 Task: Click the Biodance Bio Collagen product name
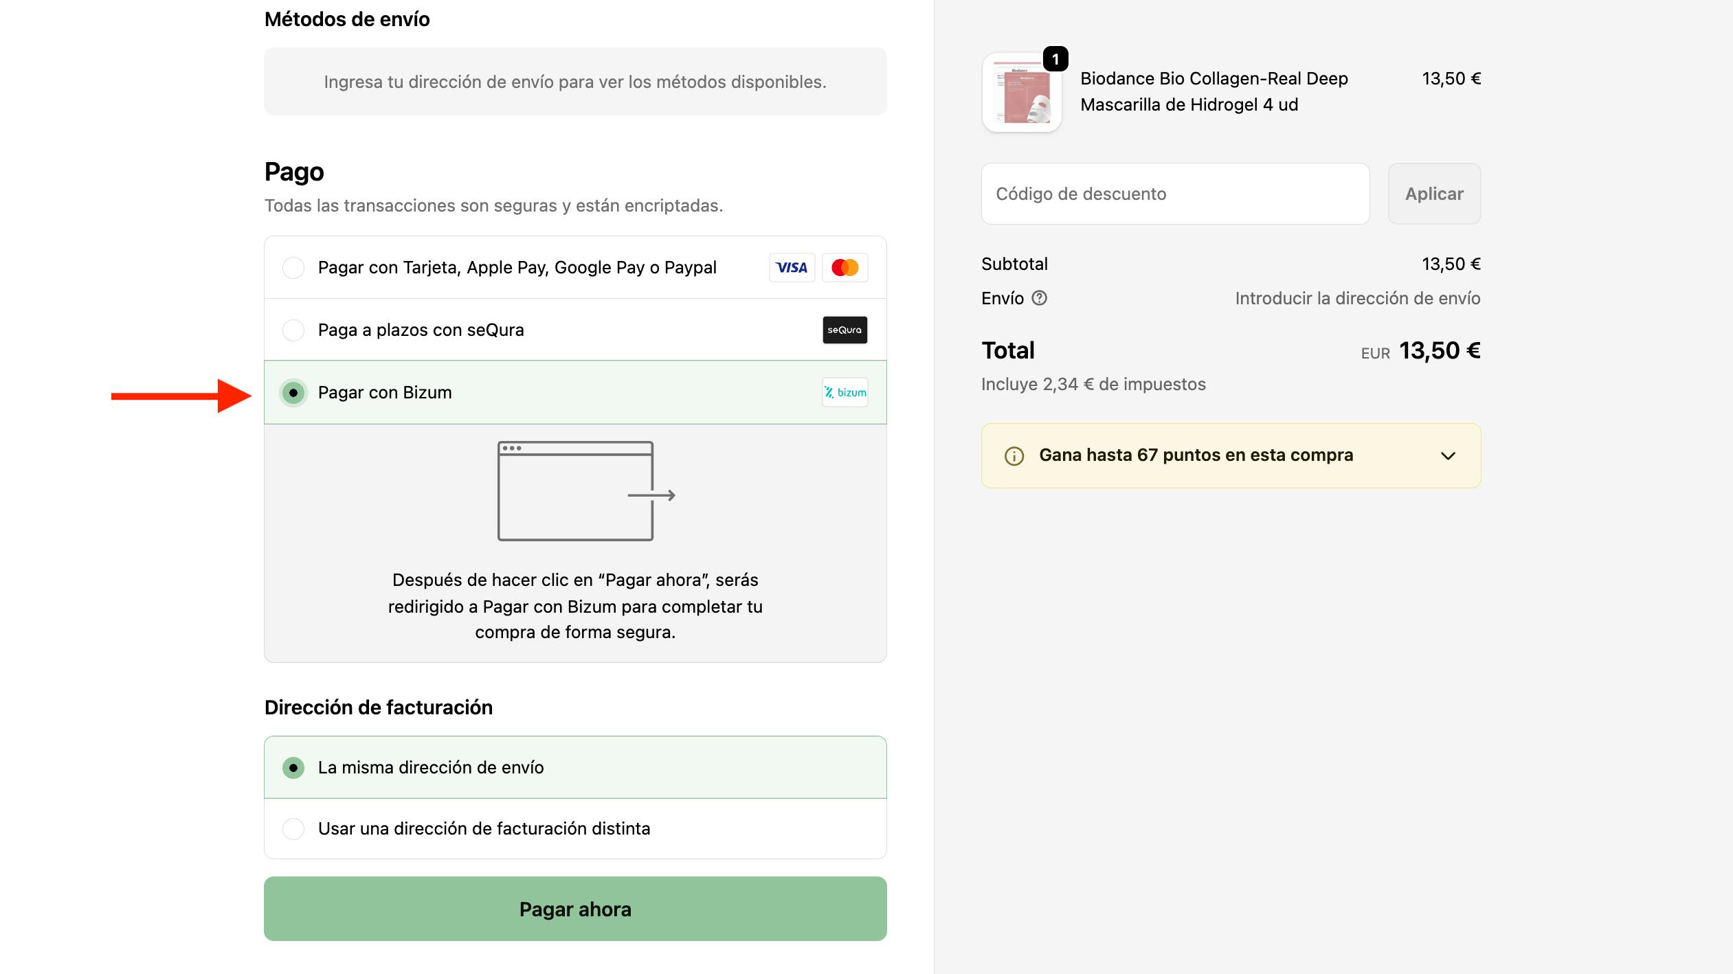[1214, 91]
